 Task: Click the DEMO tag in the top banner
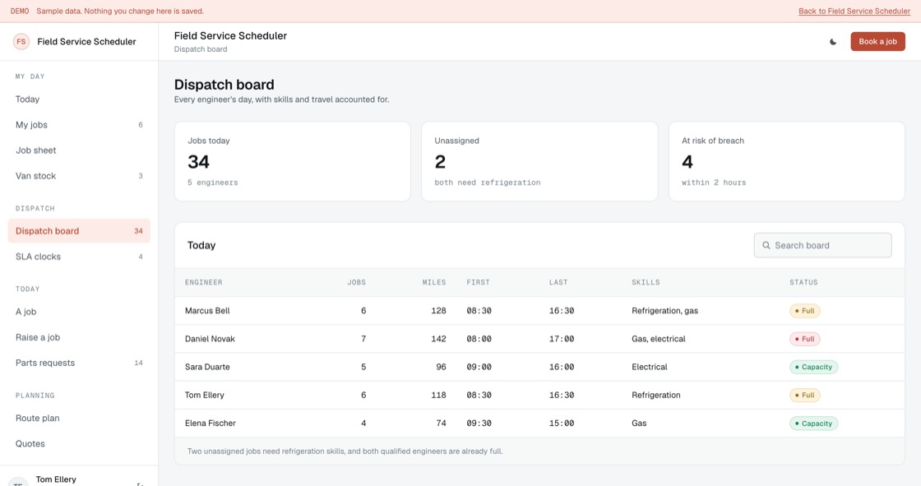pyautogui.click(x=20, y=12)
